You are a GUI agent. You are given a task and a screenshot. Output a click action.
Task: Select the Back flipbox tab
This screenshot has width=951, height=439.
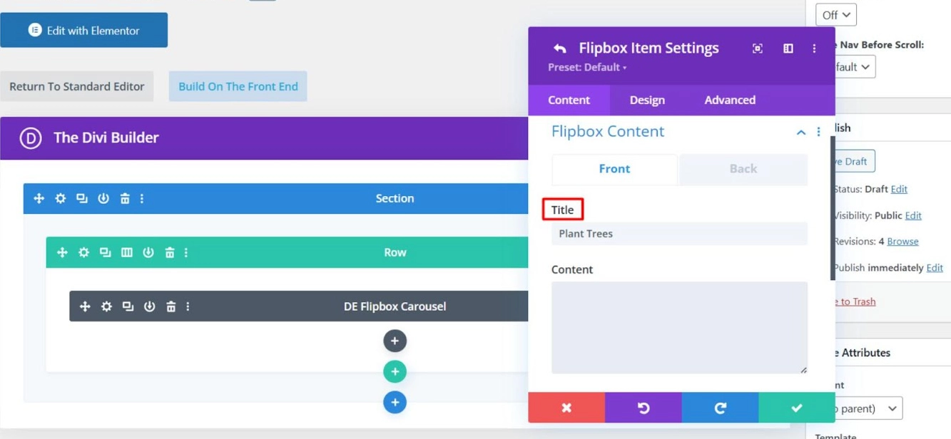pos(743,169)
